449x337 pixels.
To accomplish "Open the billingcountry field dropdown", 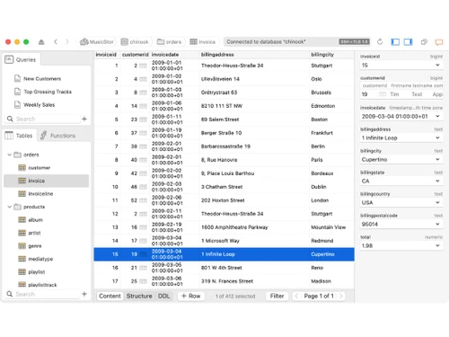I will tap(437, 202).
